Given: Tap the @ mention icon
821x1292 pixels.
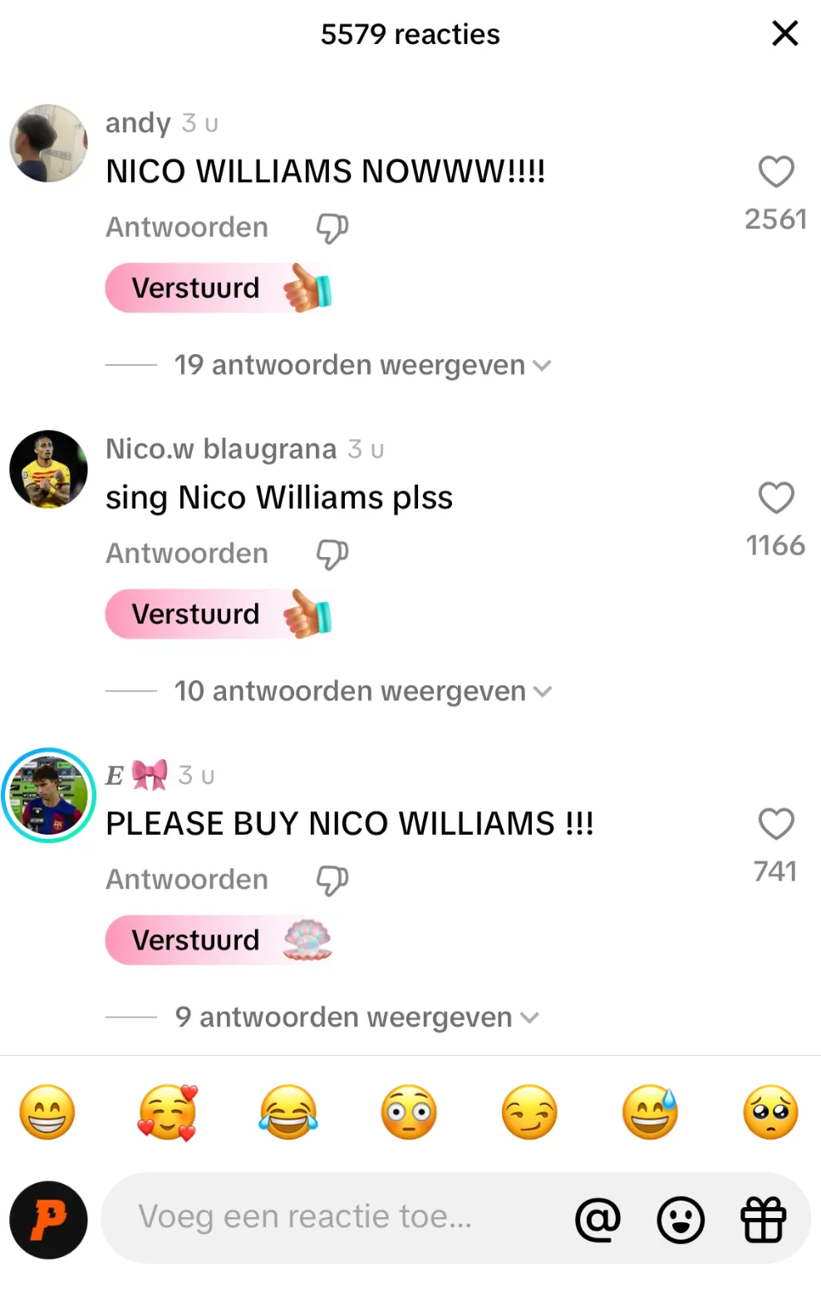Looking at the screenshot, I should 597,1219.
